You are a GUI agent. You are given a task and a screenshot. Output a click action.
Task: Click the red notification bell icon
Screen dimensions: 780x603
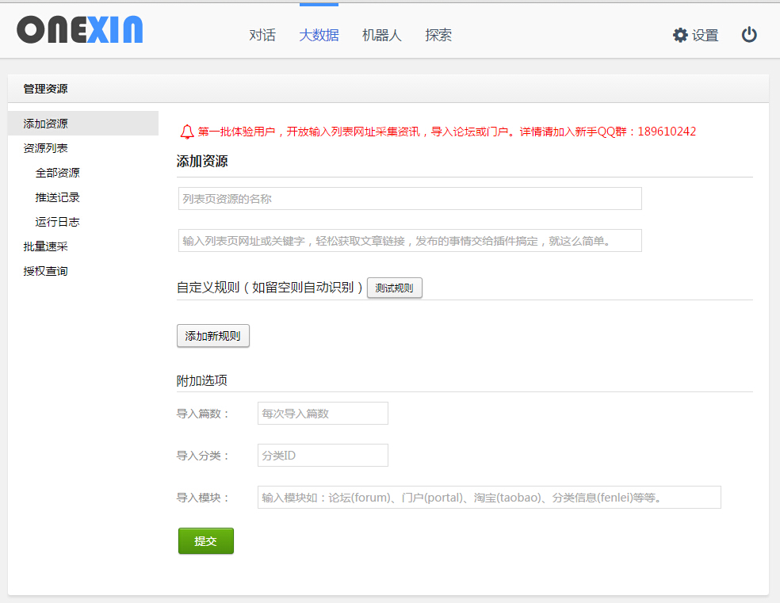187,132
